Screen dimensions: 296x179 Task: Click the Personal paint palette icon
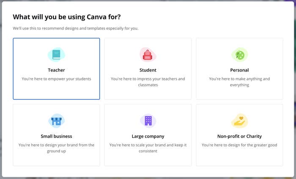[x=239, y=55]
